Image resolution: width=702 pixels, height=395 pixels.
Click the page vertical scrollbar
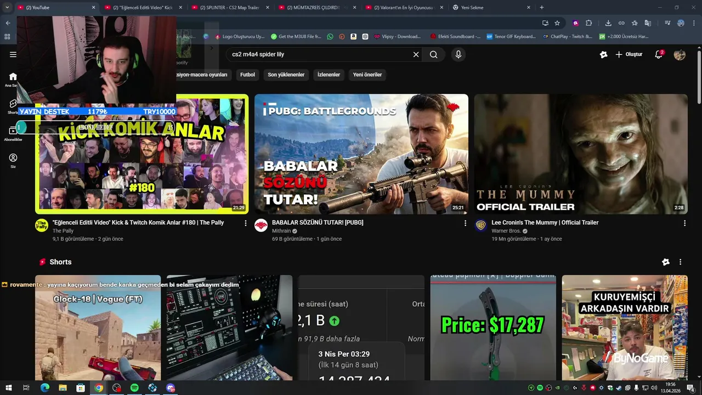pyautogui.click(x=699, y=77)
